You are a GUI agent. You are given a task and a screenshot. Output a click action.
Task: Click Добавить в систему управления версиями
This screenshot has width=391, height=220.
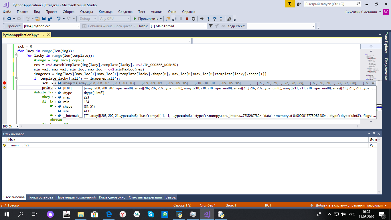pos(349,205)
